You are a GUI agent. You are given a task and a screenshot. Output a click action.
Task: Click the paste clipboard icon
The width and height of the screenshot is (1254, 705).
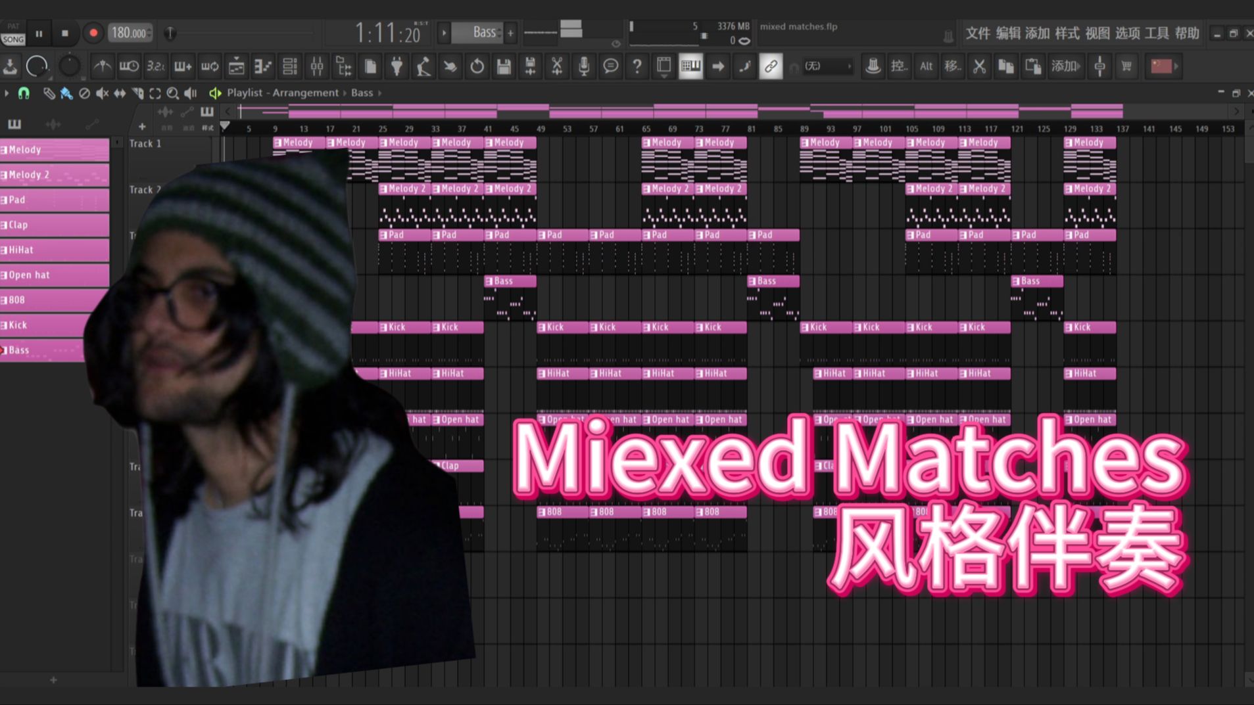tap(1033, 66)
